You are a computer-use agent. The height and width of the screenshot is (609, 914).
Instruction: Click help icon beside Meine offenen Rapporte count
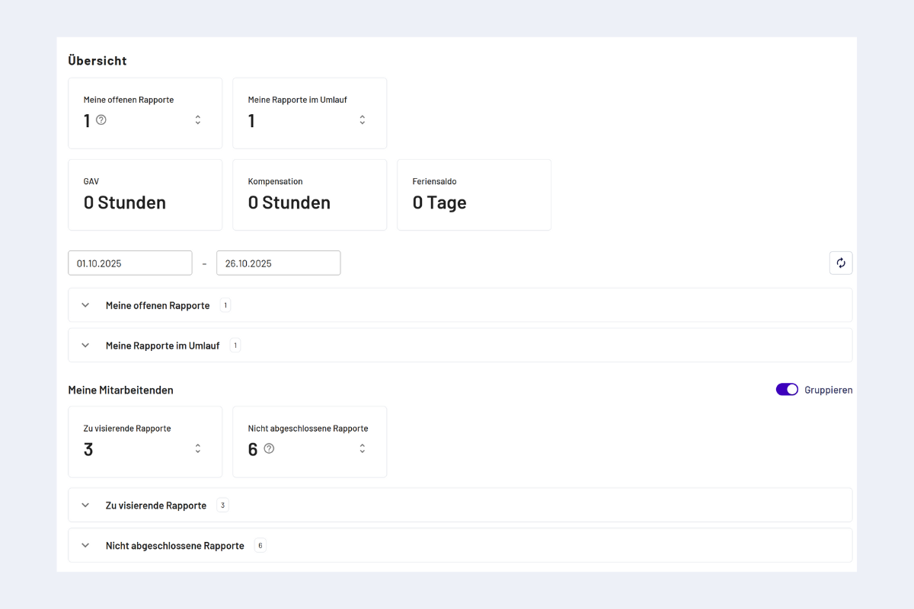101,120
